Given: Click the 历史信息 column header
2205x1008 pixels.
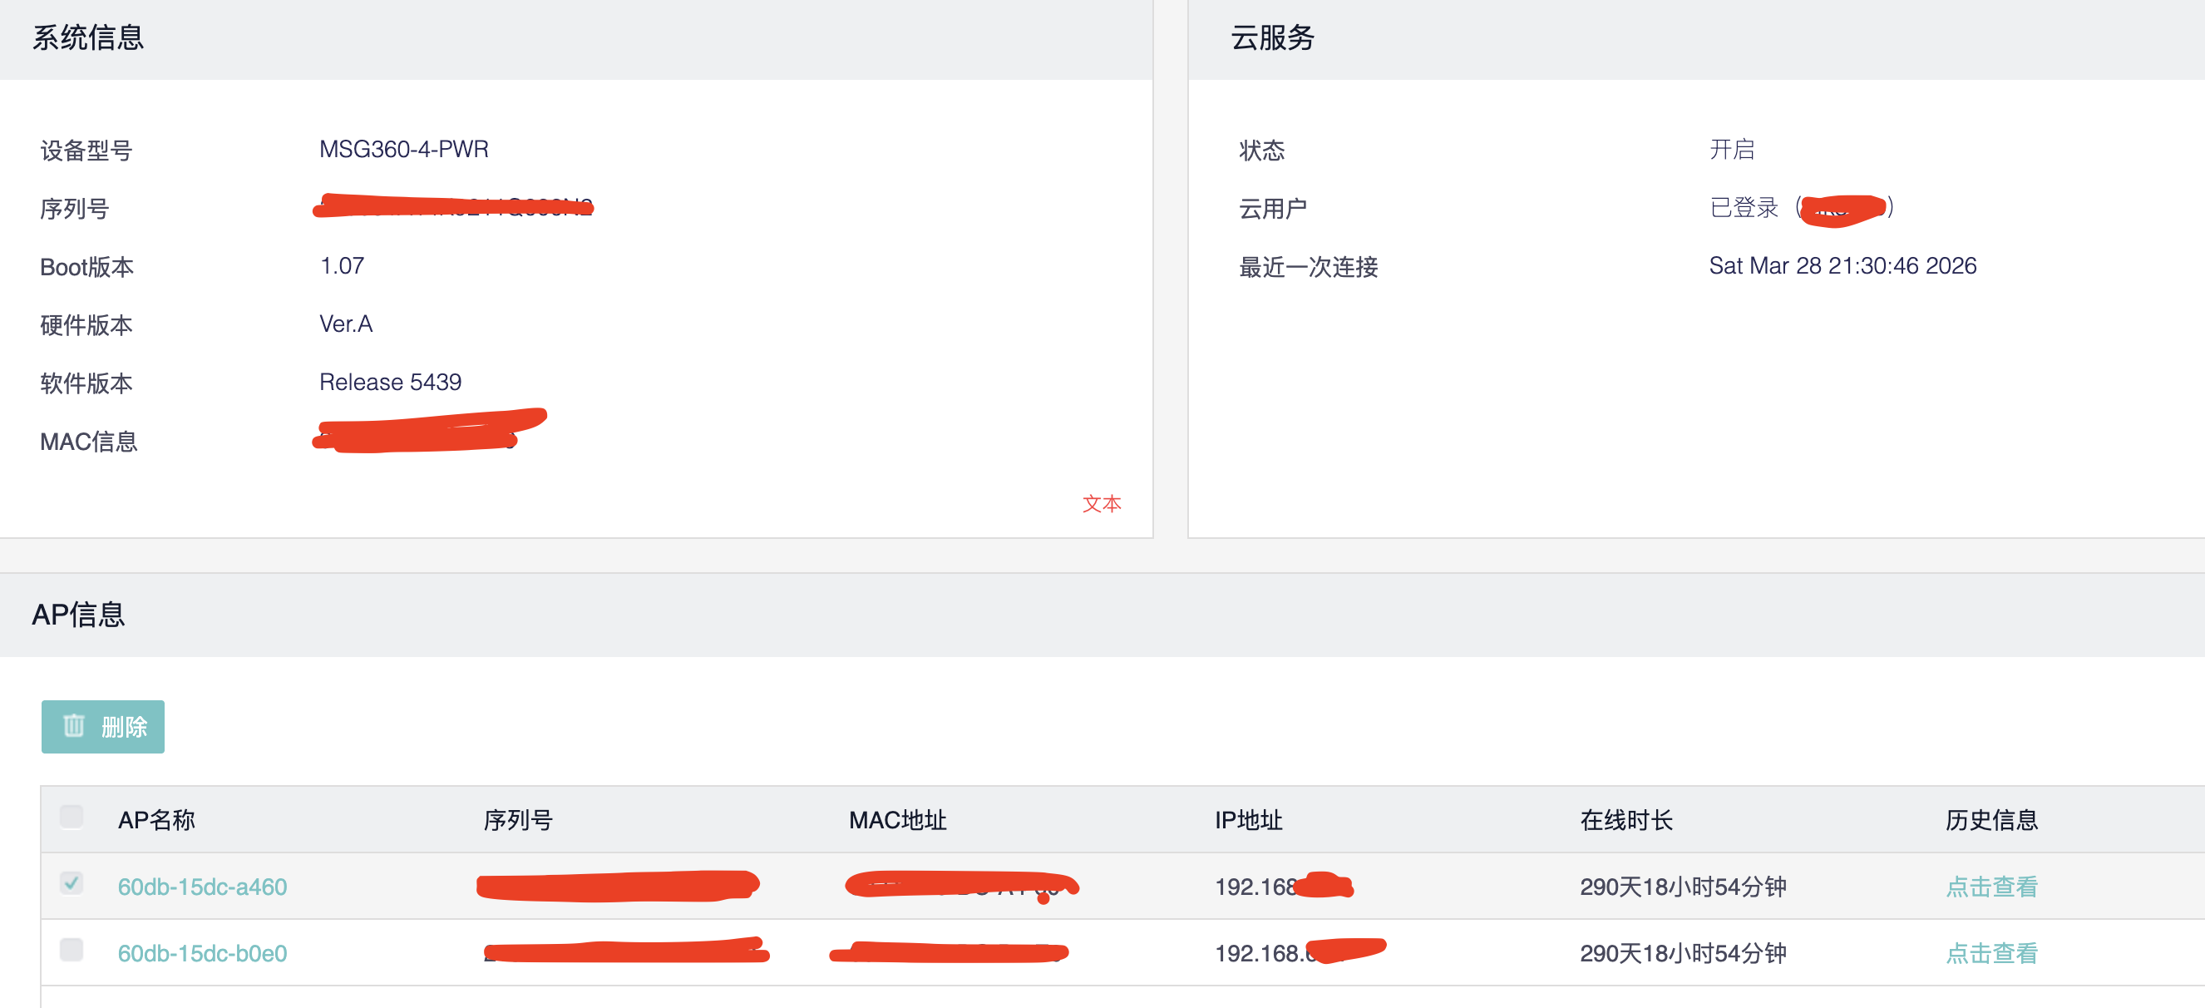Looking at the screenshot, I should pos(1991,819).
